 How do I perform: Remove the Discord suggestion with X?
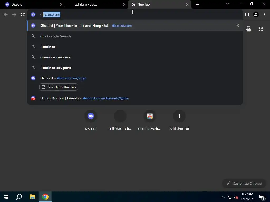tap(238, 26)
